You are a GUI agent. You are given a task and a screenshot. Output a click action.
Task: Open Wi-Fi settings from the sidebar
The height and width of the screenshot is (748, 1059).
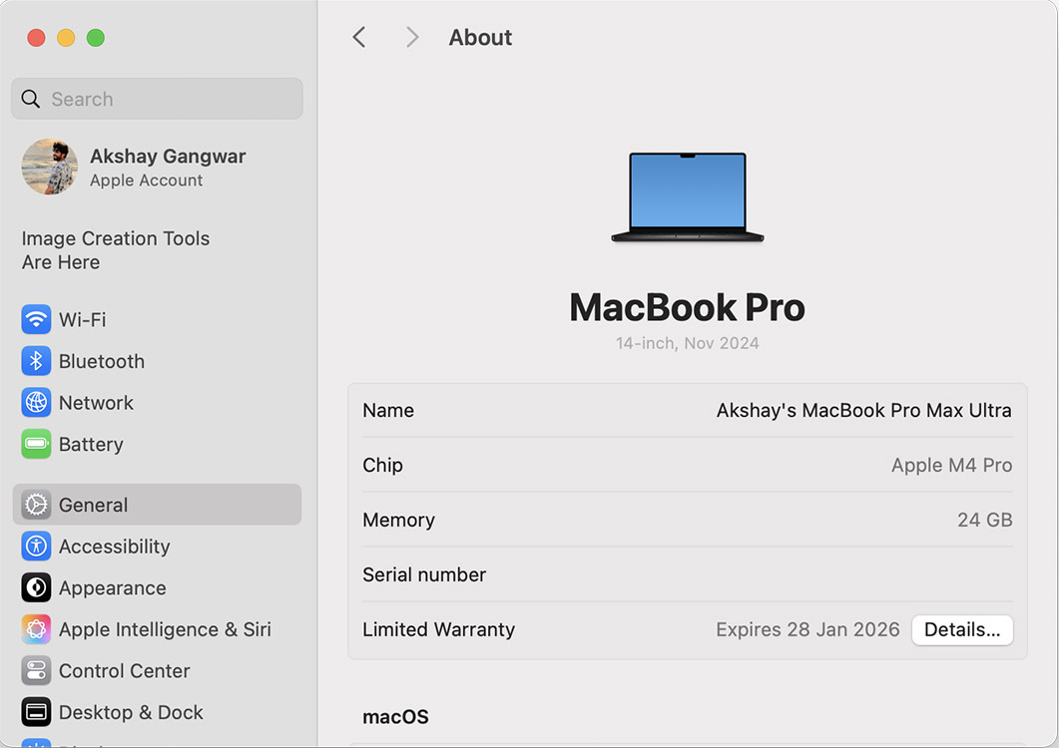[x=36, y=319]
